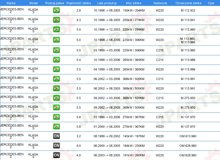This screenshot has width=220, height=160.
Task: Click the Marka column header
Action: pyautogui.click(x=11, y=3)
